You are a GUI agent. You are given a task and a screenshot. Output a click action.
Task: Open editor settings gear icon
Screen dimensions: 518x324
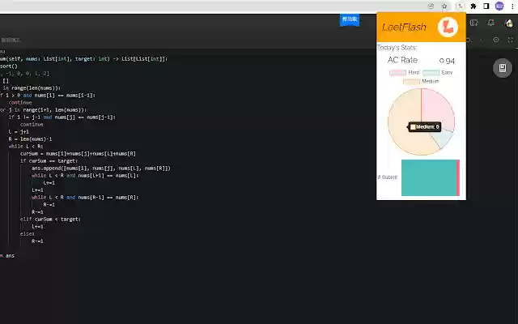pos(496,40)
